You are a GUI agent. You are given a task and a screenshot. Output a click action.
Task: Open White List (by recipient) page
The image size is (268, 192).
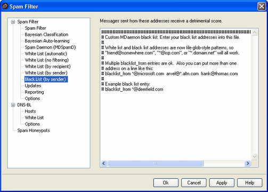[47, 67]
